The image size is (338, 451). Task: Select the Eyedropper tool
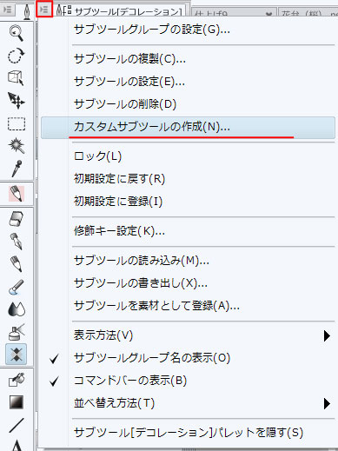point(17,168)
